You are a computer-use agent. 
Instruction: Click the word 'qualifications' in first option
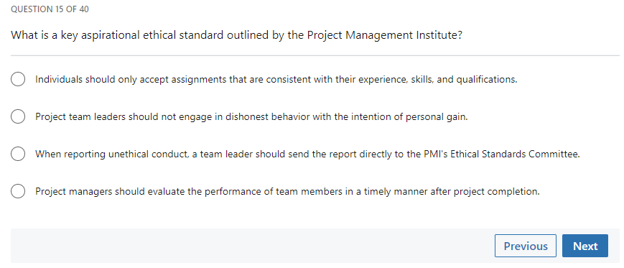486,79
